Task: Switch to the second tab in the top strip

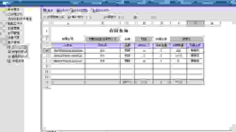Action: (64, 10)
